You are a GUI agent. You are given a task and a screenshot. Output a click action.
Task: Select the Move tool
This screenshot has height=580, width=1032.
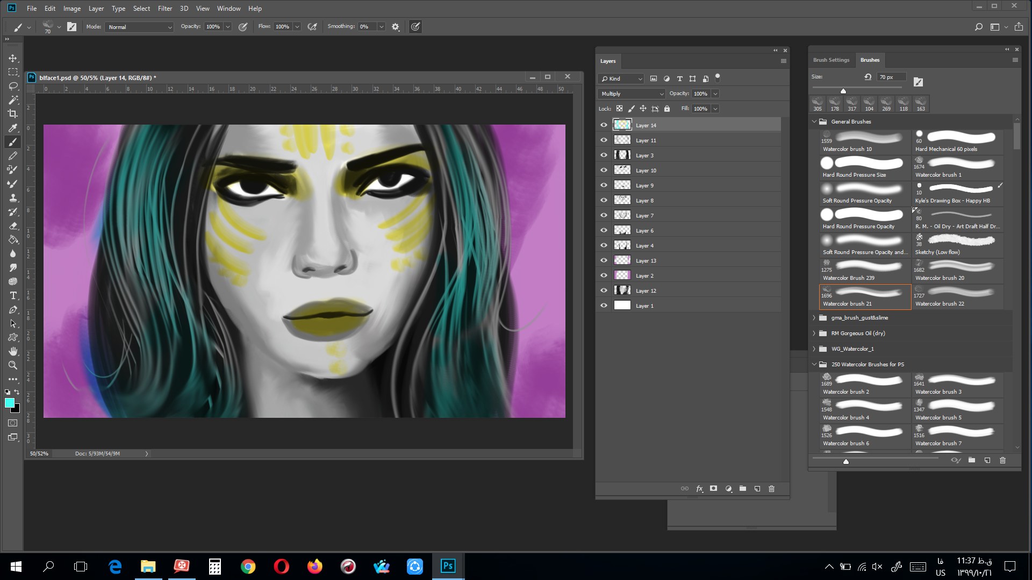[x=13, y=58]
